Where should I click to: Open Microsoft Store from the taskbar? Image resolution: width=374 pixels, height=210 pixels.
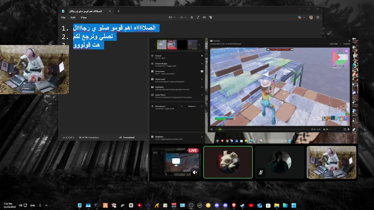tap(268, 205)
